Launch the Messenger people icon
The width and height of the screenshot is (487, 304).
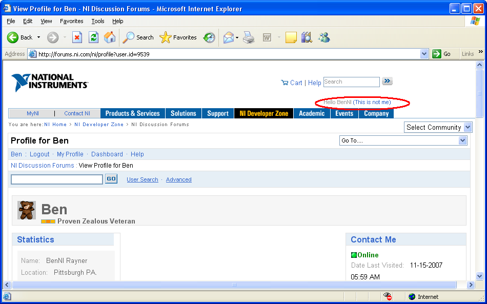(324, 37)
